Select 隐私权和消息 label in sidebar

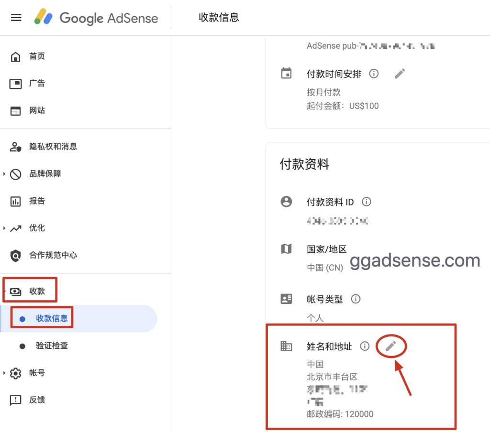point(53,146)
